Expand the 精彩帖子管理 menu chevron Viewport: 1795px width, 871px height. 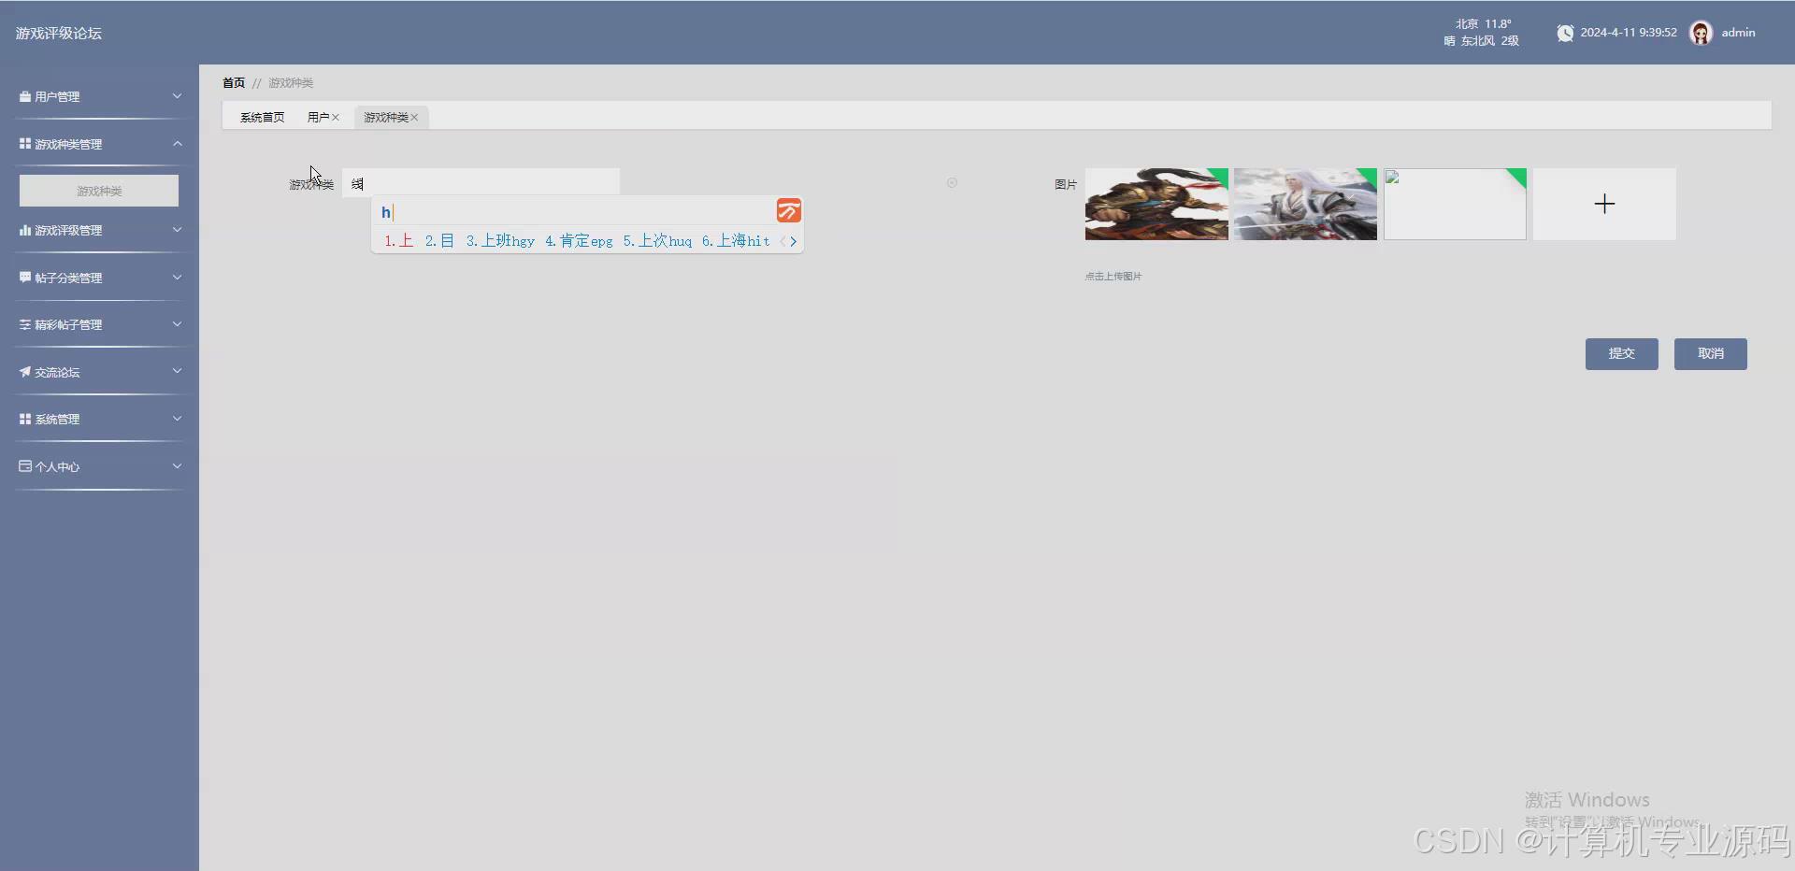coord(177,324)
